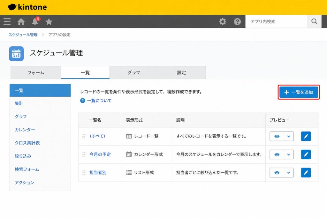Click アプリの設定 breadcrumb text

coord(59,35)
